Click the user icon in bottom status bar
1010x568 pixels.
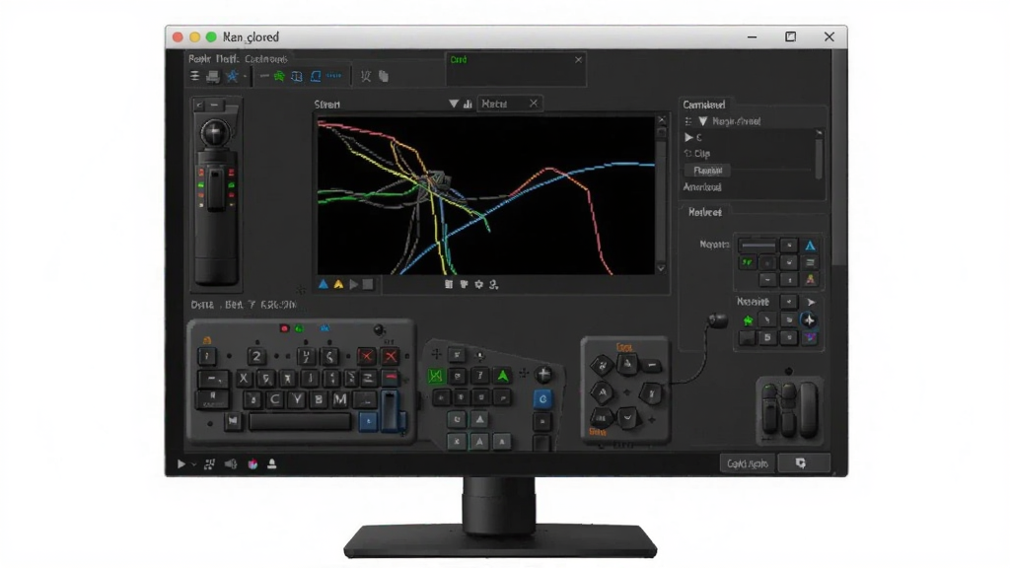tap(272, 463)
